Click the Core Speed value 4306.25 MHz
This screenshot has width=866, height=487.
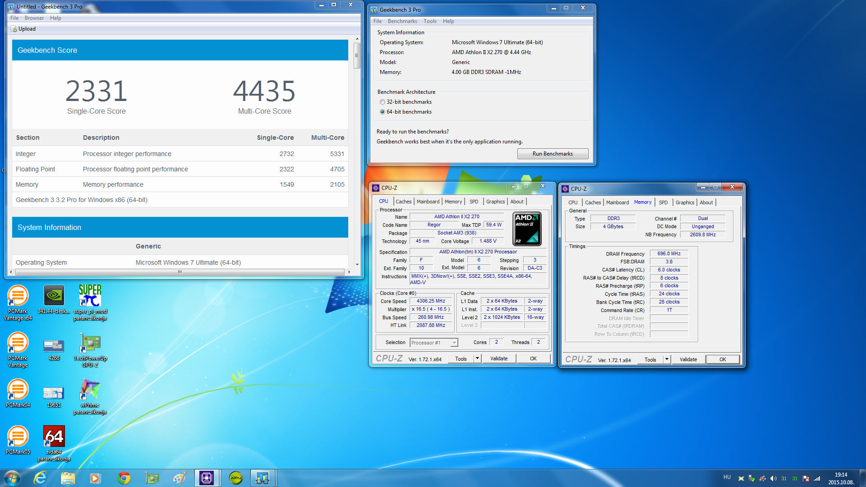[x=431, y=301]
